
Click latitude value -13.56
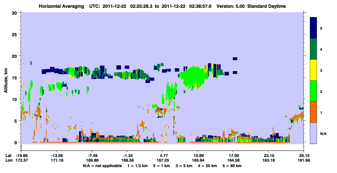point(57,156)
